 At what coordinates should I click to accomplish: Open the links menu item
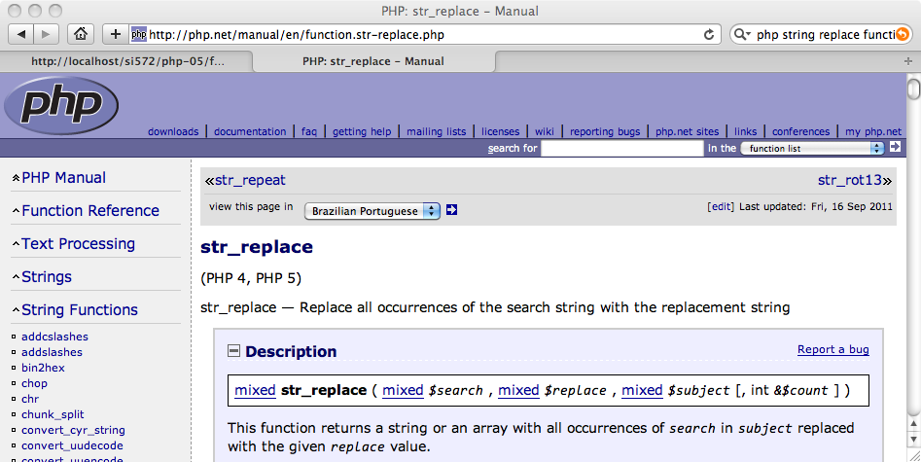[x=745, y=131]
